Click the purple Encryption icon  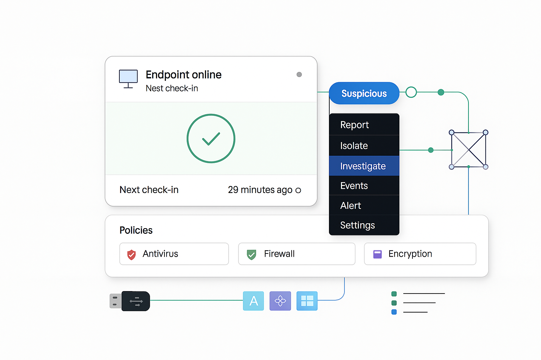click(x=378, y=254)
